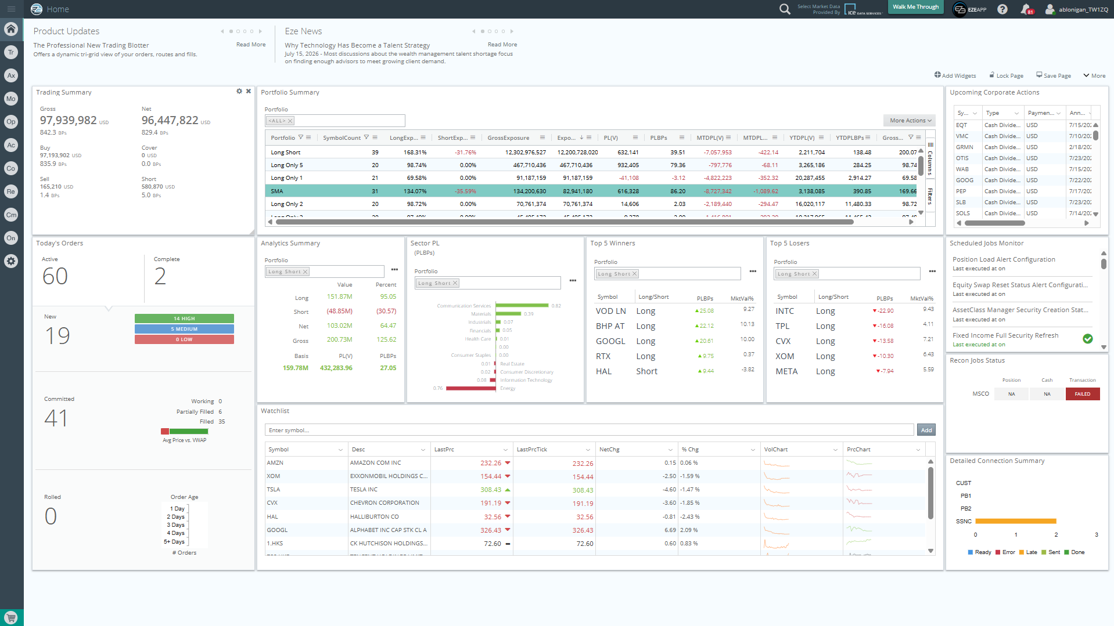Open the Desc column dropdown in Watchlist
1114x626 pixels.
(x=423, y=450)
